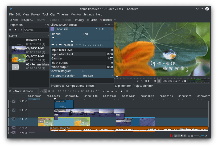Click the Open toolbar button

(x=27, y=20)
